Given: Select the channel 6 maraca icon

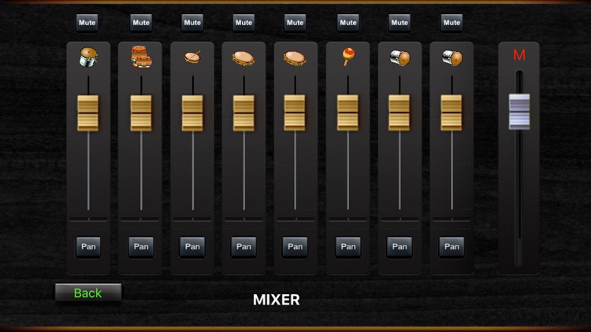Looking at the screenshot, I should [348, 57].
